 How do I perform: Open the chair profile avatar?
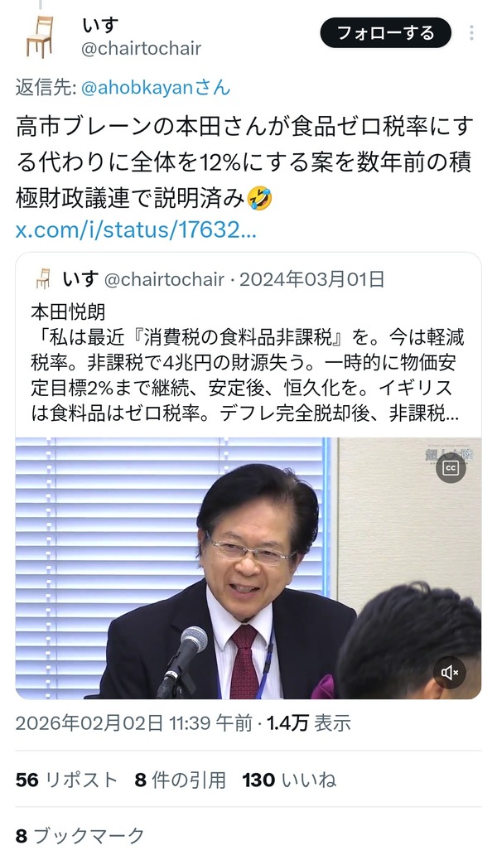(40, 36)
